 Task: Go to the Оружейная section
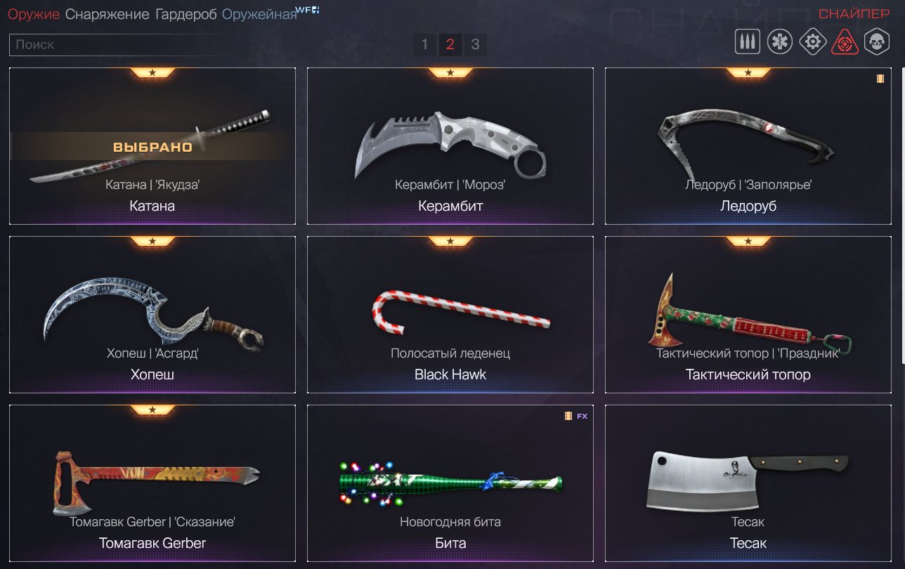pyautogui.click(x=259, y=14)
